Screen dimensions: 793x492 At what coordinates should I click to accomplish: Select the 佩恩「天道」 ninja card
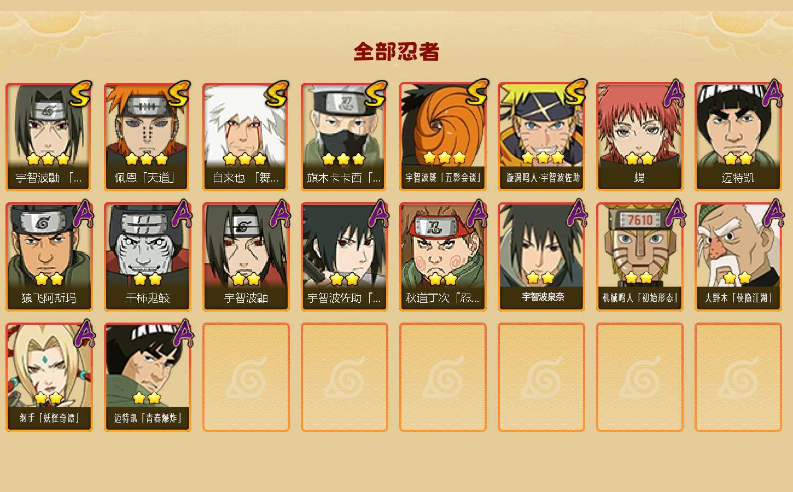tap(148, 137)
